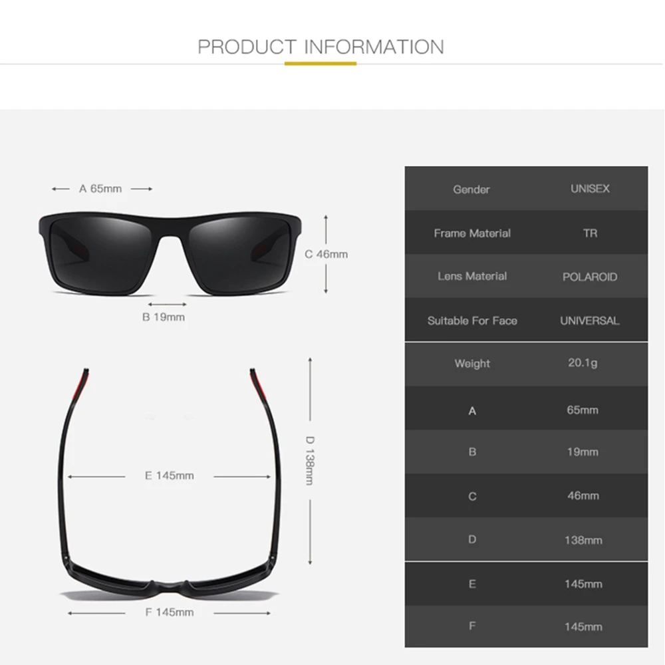Click the front-view sunglasses image

tap(170, 253)
